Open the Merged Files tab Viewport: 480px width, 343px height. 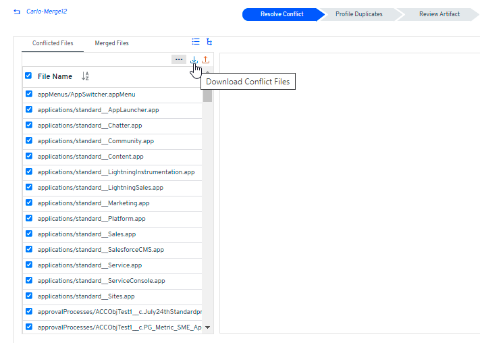click(111, 43)
